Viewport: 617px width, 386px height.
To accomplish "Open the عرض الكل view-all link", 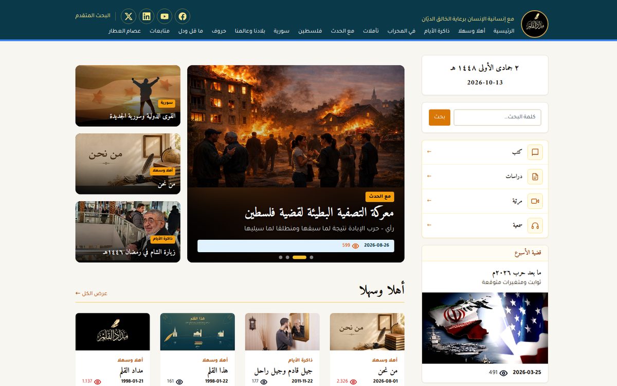I will [x=92, y=293].
